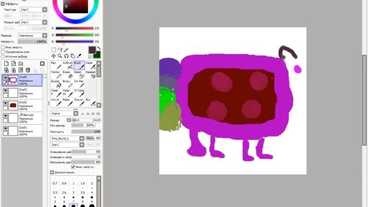Enable the clipping group checkbox

pyautogui.click(x=3, y=52)
